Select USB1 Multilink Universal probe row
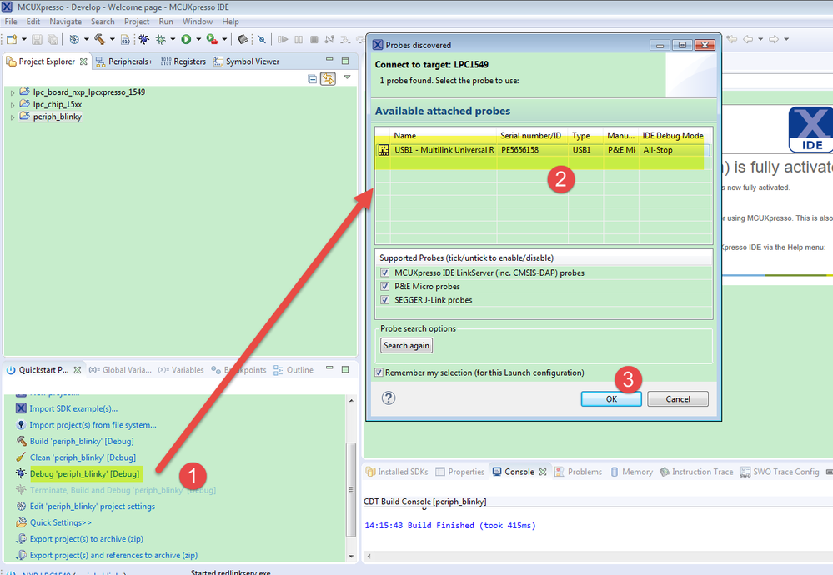833x575 pixels. (x=542, y=150)
